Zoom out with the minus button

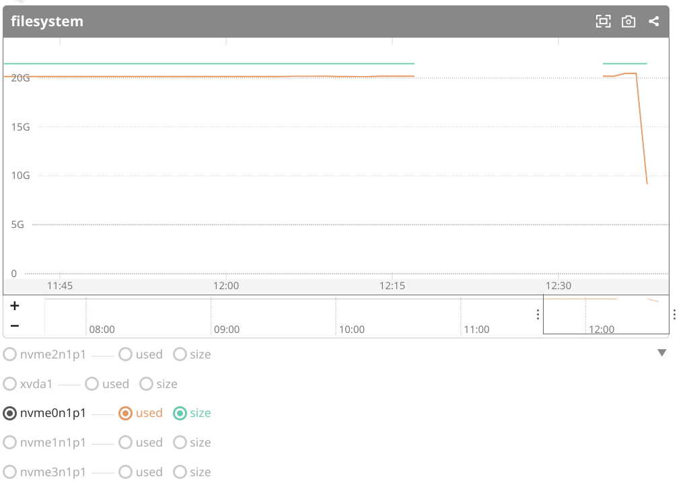pos(15,326)
